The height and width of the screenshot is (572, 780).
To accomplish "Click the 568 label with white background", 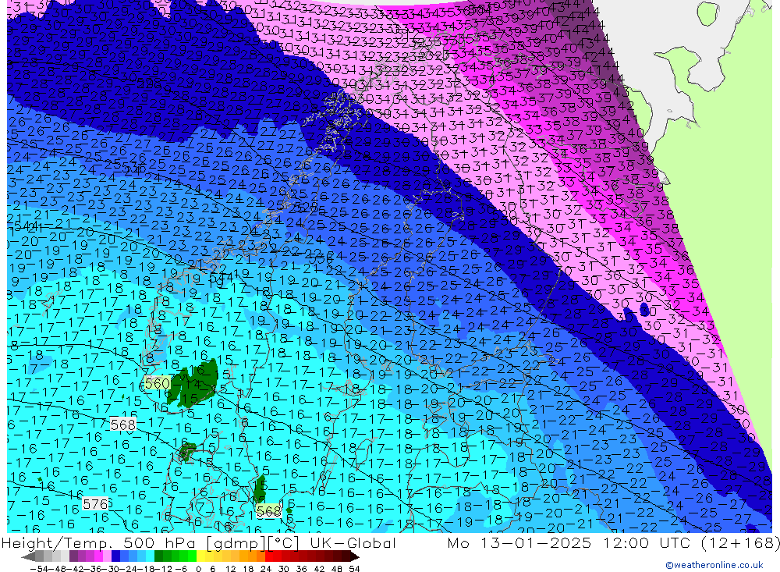I will point(123,425).
